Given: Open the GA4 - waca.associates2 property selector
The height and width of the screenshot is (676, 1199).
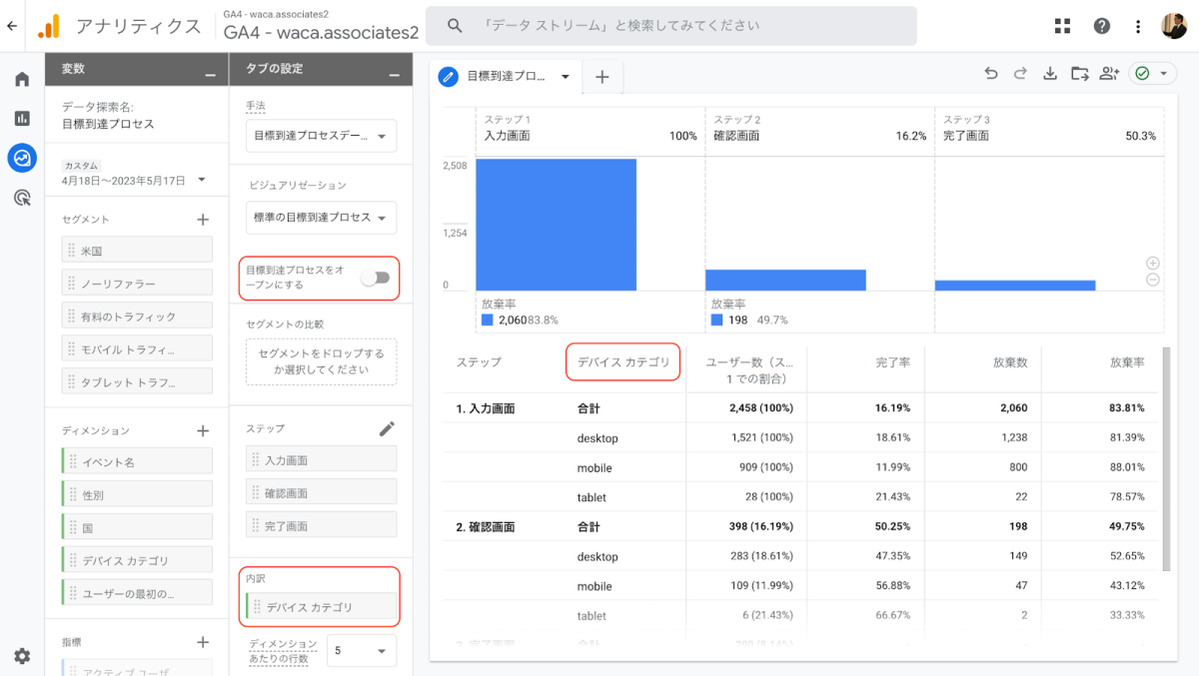Looking at the screenshot, I should click(x=321, y=27).
